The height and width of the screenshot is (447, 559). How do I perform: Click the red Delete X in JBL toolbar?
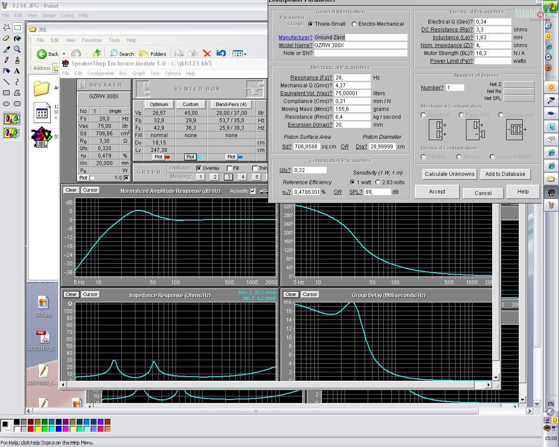tap(207, 54)
